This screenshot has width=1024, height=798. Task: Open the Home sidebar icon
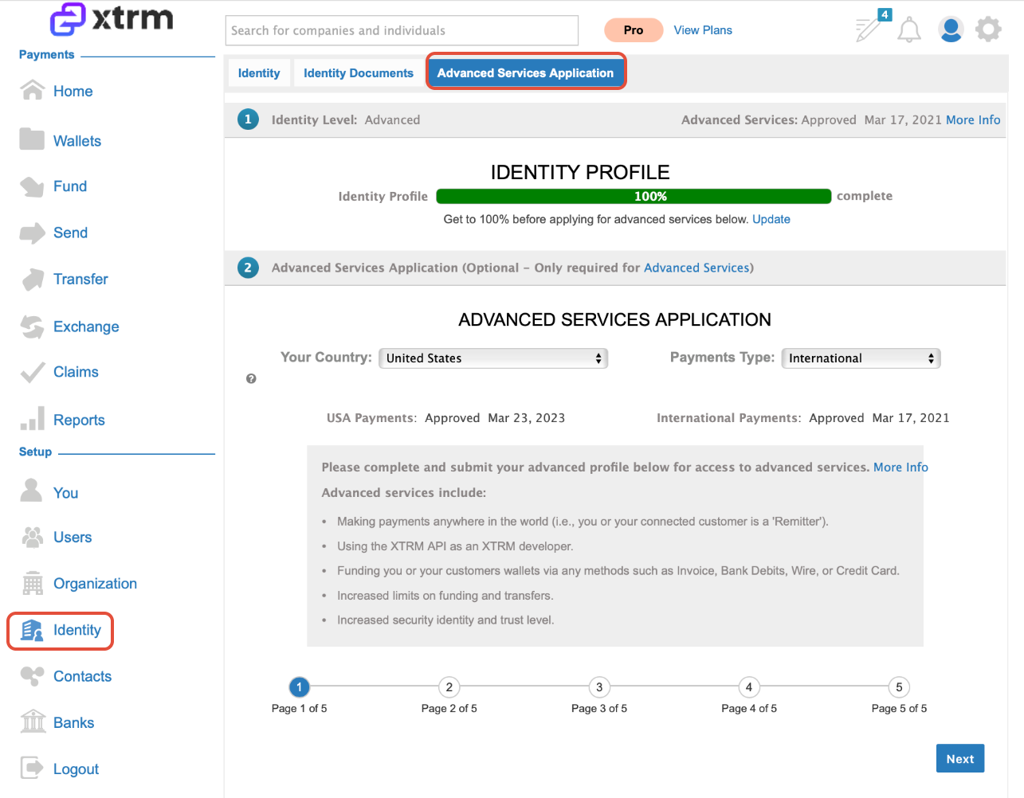pos(32,90)
